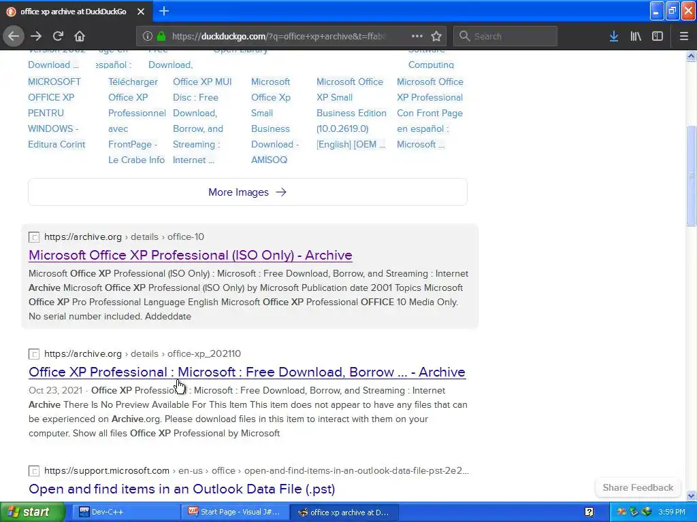The image size is (697, 522).
Task: Click the archive.org office-10 favicon
Action: [34, 237]
